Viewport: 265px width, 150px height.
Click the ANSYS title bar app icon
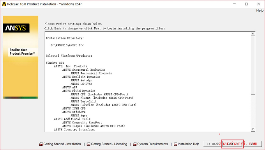point(4,4)
